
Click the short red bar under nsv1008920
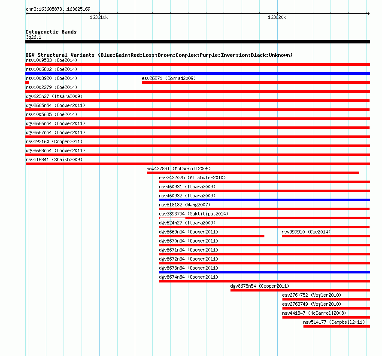point(27,83)
